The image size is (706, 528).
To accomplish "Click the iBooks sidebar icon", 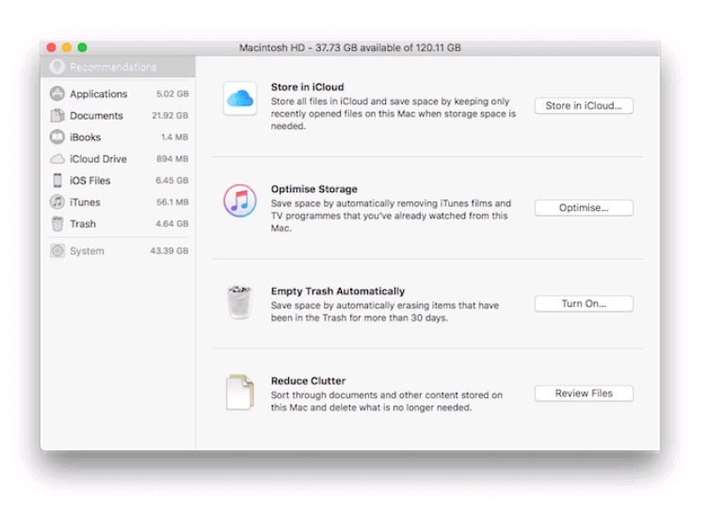I will pos(57,136).
